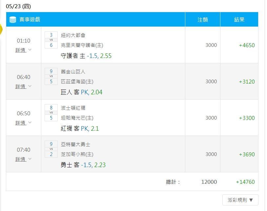Screen dimensions: 267x211
Task: Select the 9 vs 2 score box
Action: coord(51,149)
